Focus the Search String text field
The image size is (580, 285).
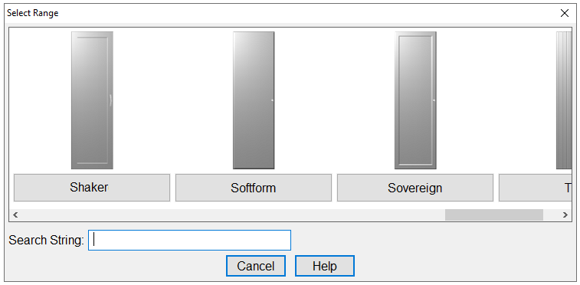click(189, 241)
